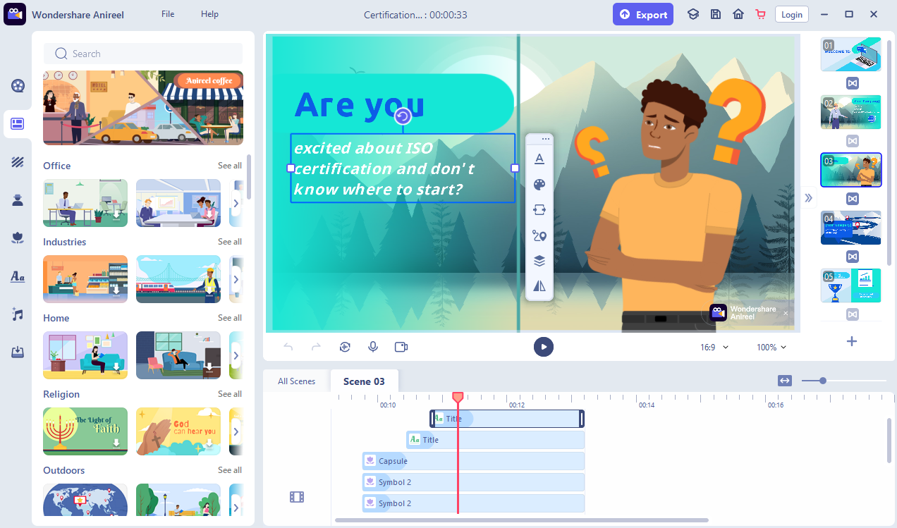This screenshot has height=528, width=897.
Task: Click the red playhead marker on timeline
Action: click(458, 398)
